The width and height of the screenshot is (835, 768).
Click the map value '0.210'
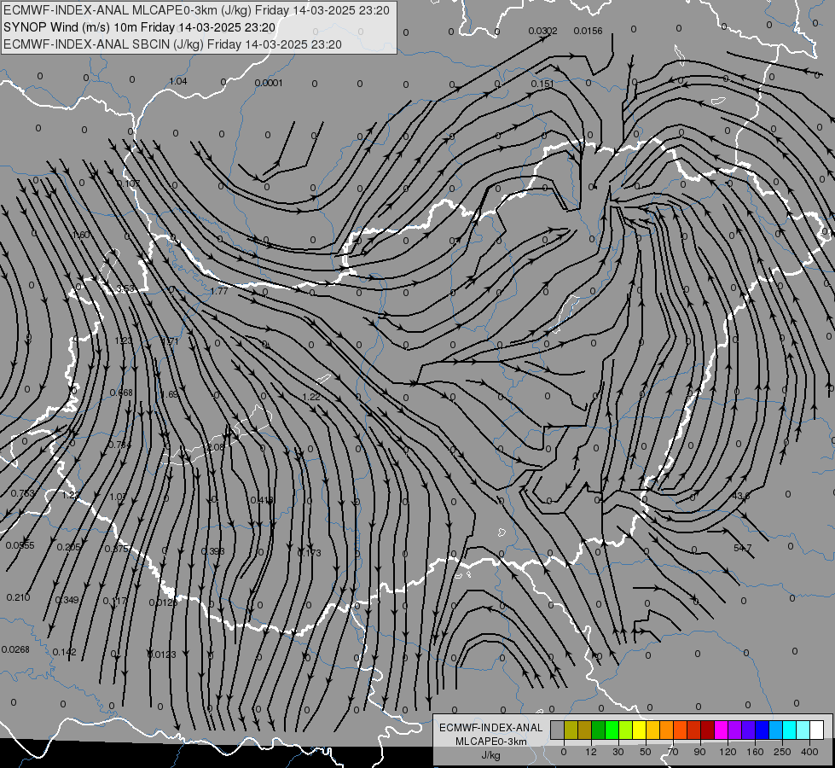tap(18, 597)
